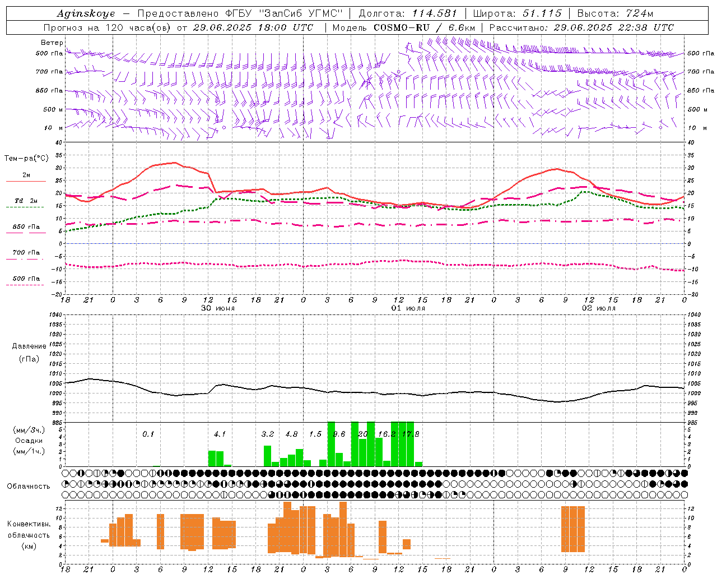Click the 0.1 precipitation total value
717x574 pixels.
pos(148,434)
